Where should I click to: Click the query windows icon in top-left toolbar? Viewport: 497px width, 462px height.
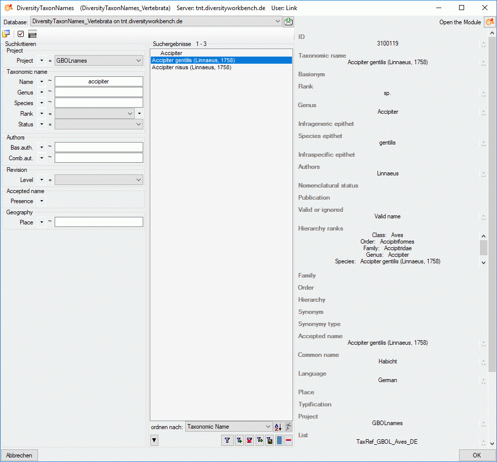[x=6, y=34]
